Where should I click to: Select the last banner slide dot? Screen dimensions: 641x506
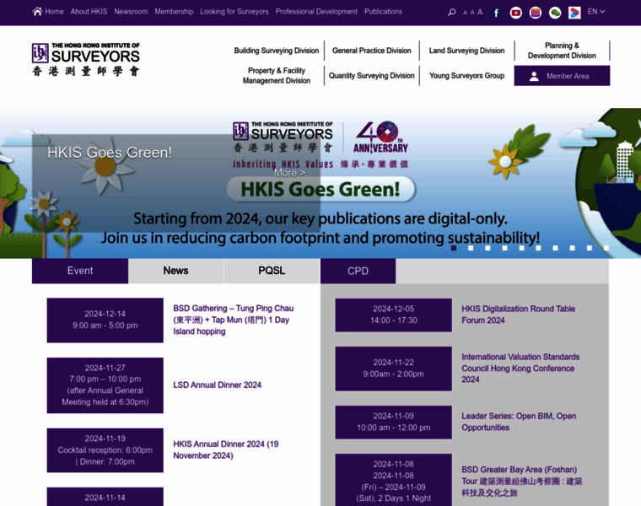(606, 248)
